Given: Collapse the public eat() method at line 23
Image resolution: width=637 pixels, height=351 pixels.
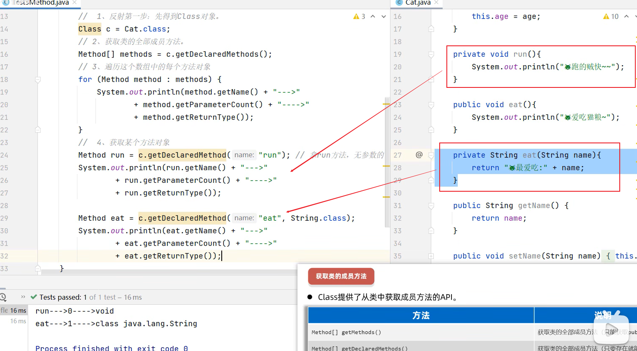Looking at the screenshot, I should tap(431, 105).
